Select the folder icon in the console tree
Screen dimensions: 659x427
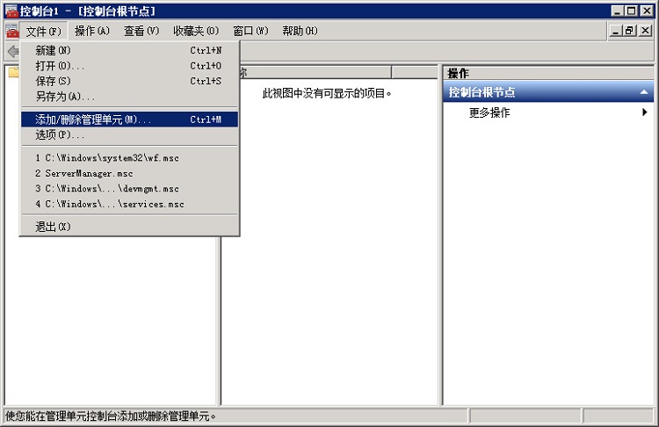tap(13, 72)
